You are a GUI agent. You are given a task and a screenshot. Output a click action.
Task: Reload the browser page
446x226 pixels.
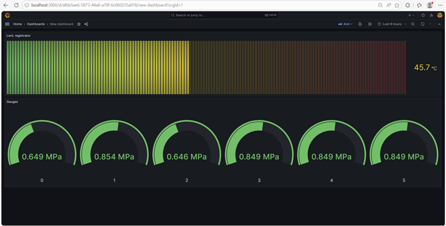click(16, 5)
